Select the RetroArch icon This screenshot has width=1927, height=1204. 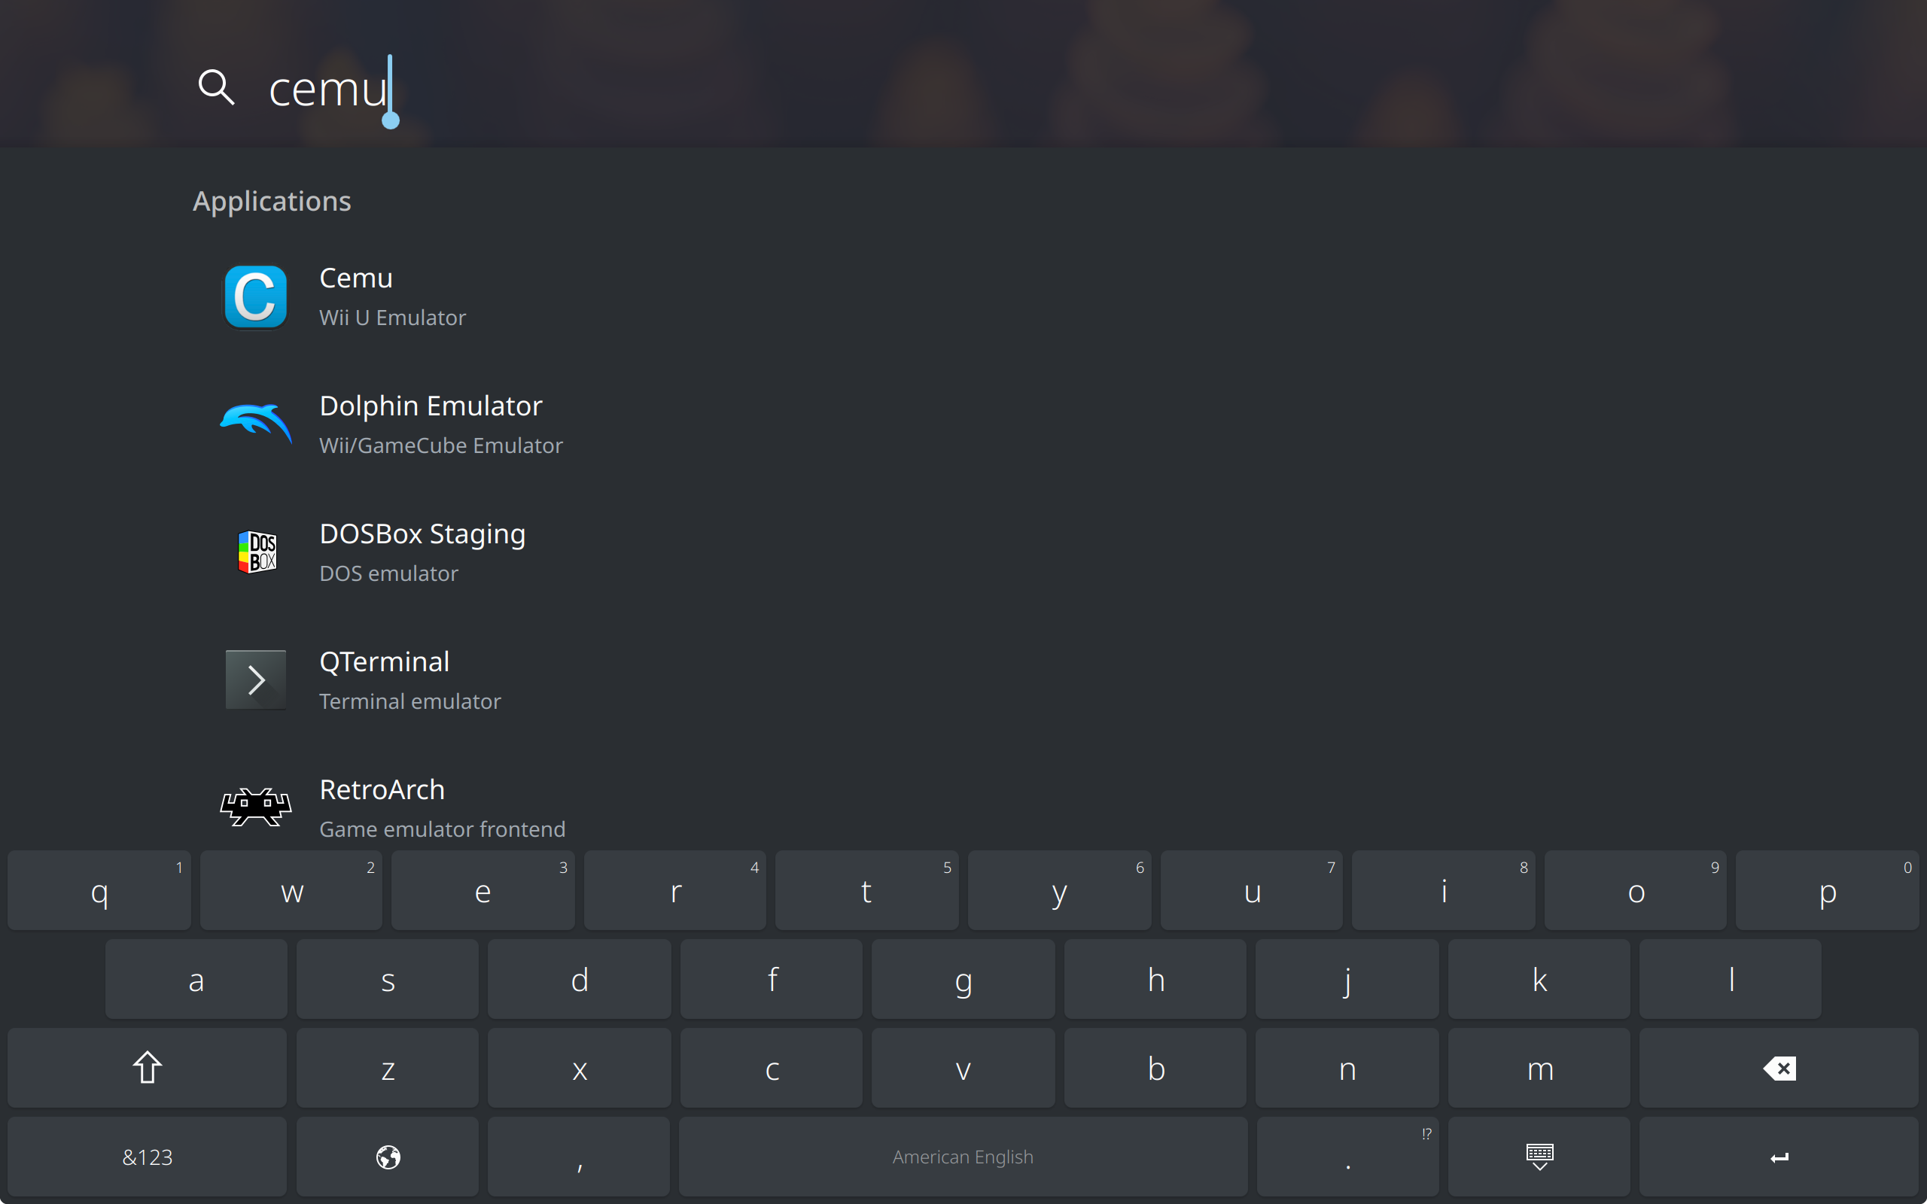pyautogui.click(x=256, y=807)
